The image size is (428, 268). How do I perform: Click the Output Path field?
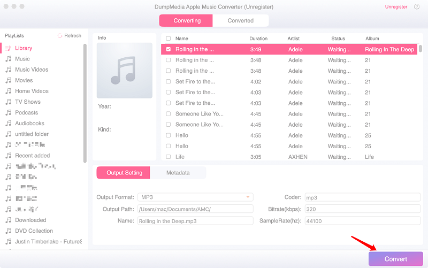point(195,209)
